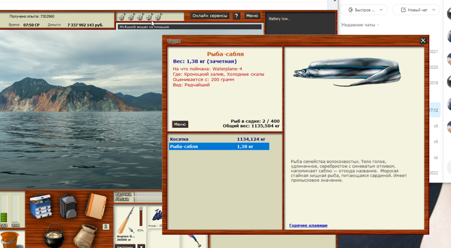Click the Рыба-сабля title heading
451x248 pixels.
tap(225, 54)
